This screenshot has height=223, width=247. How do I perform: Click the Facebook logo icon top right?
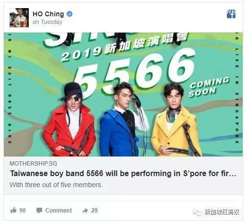[x=231, y=14]
